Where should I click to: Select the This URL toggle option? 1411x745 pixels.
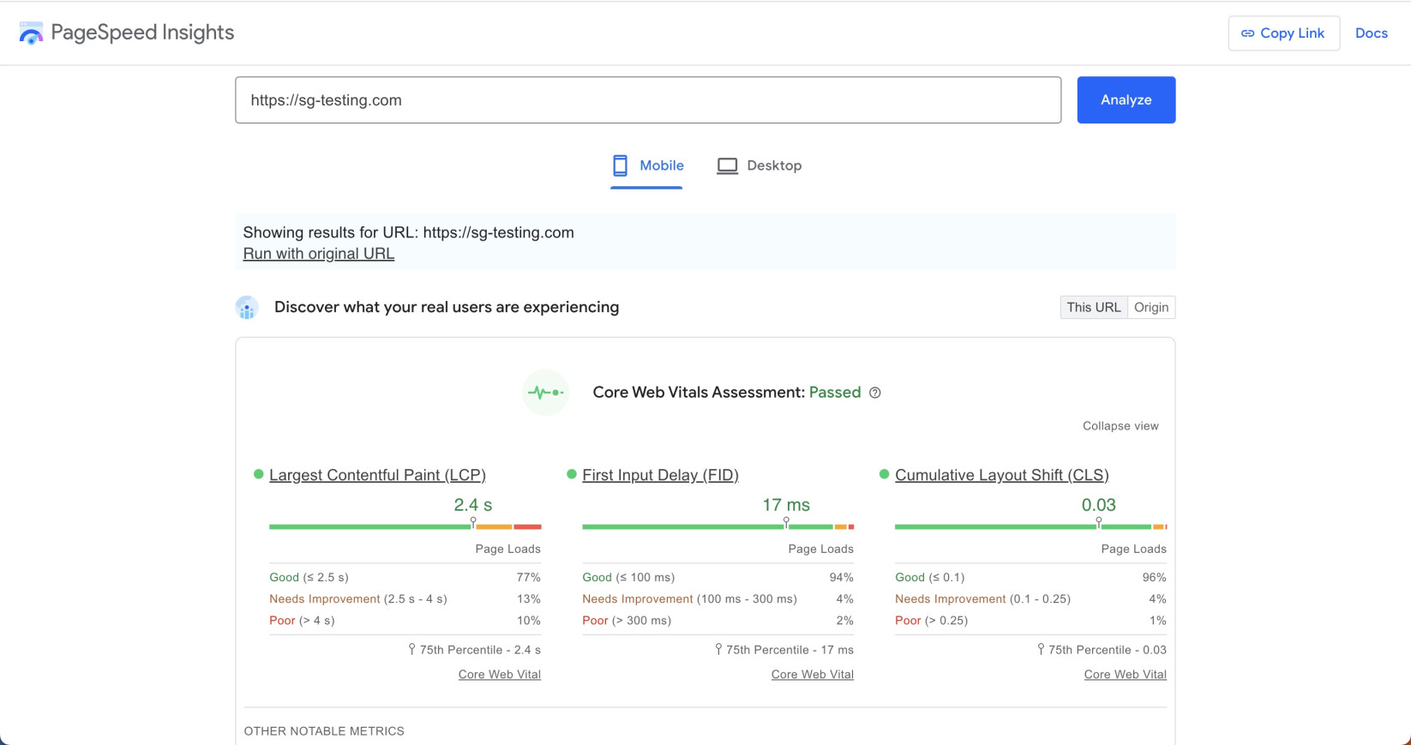[x=1094, y=307]
